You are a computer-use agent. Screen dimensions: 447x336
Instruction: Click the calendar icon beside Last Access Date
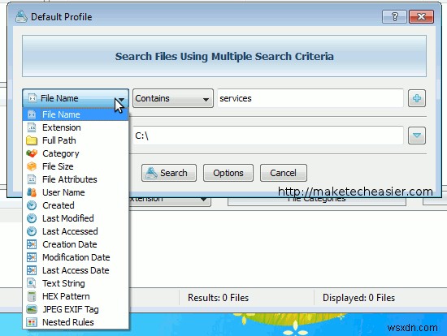[x=32, y=270]
